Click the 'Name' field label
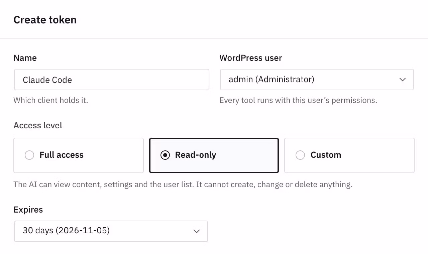This screenshot has width=428, height=254. tap(25, 58)
